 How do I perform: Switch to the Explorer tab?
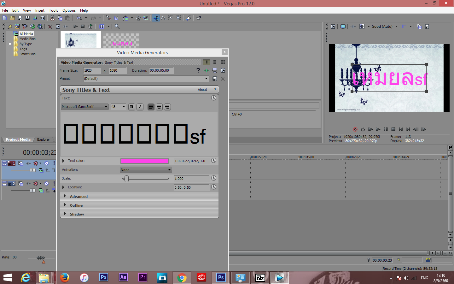pyautogui.click(x=44, y=139)
